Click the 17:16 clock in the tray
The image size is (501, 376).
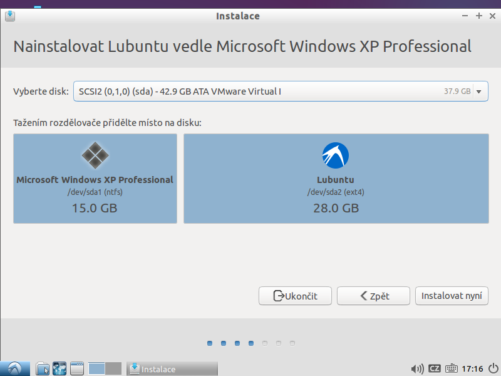click(x=472, y=368)
